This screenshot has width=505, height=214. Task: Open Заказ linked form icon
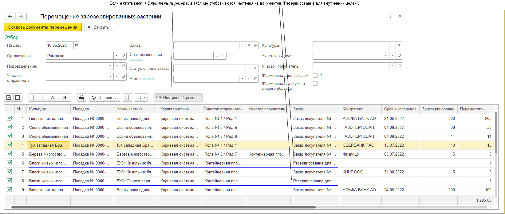[255, 45]
